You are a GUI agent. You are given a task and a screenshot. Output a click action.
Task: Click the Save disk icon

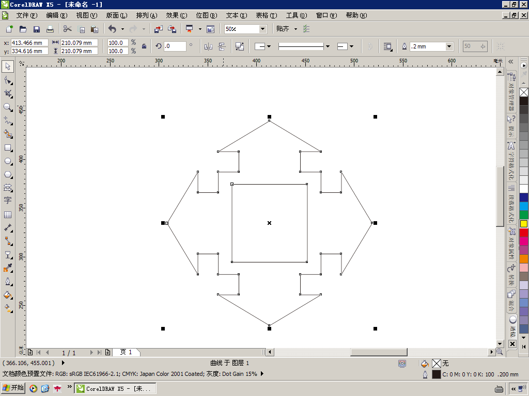[37, 29]
